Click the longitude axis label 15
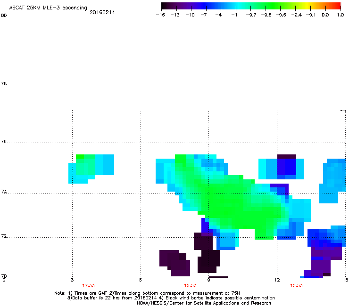Screen dimensions: 349x306 point(345,280)
